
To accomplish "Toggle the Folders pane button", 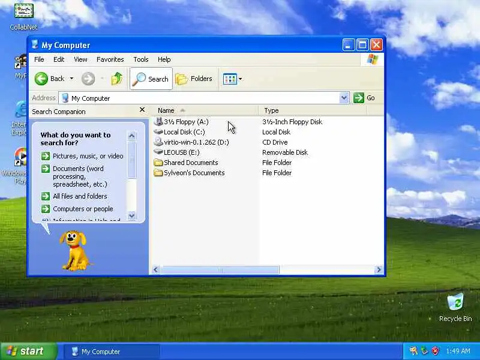I will click(194, 79).
